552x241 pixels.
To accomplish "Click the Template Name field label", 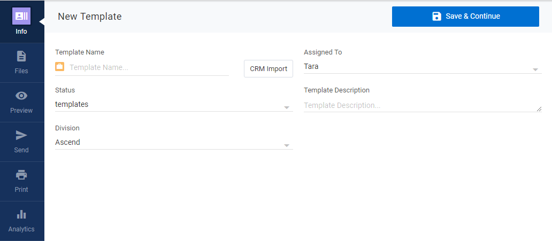I will 80,52.
